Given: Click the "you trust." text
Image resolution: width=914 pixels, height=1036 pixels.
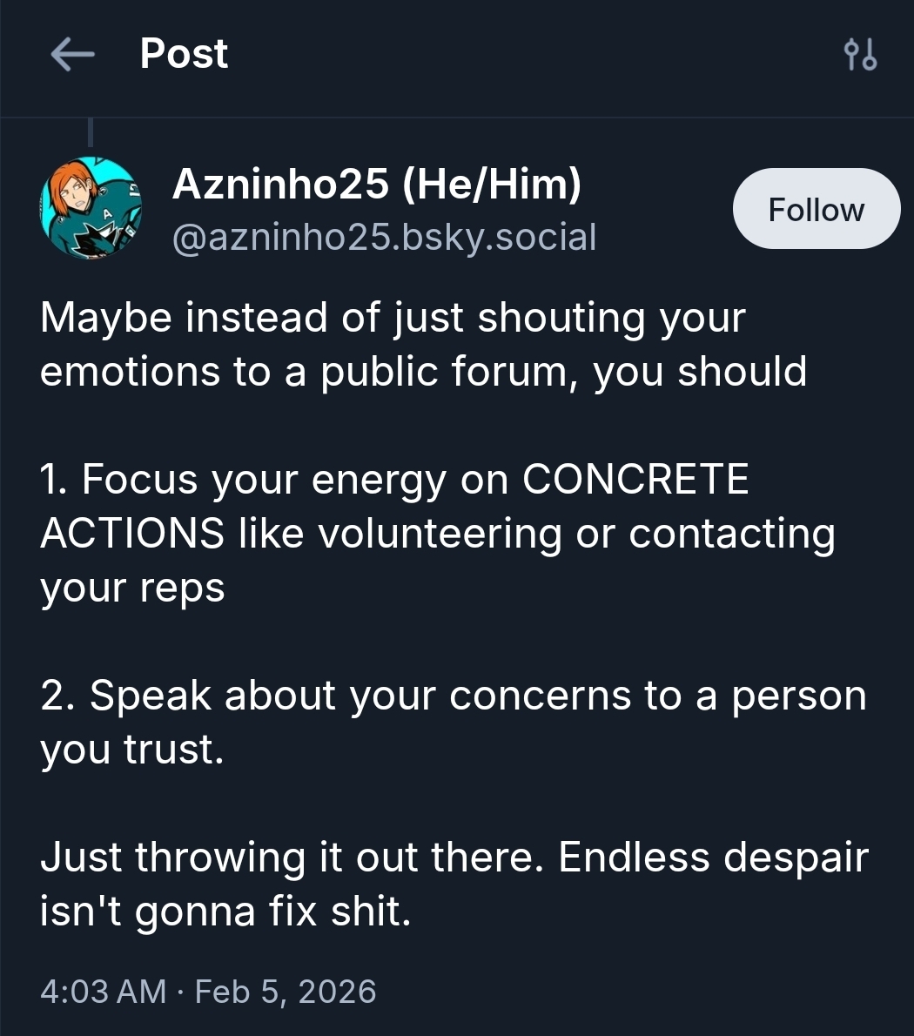Looking at the screenshot, I should [132, 750].
